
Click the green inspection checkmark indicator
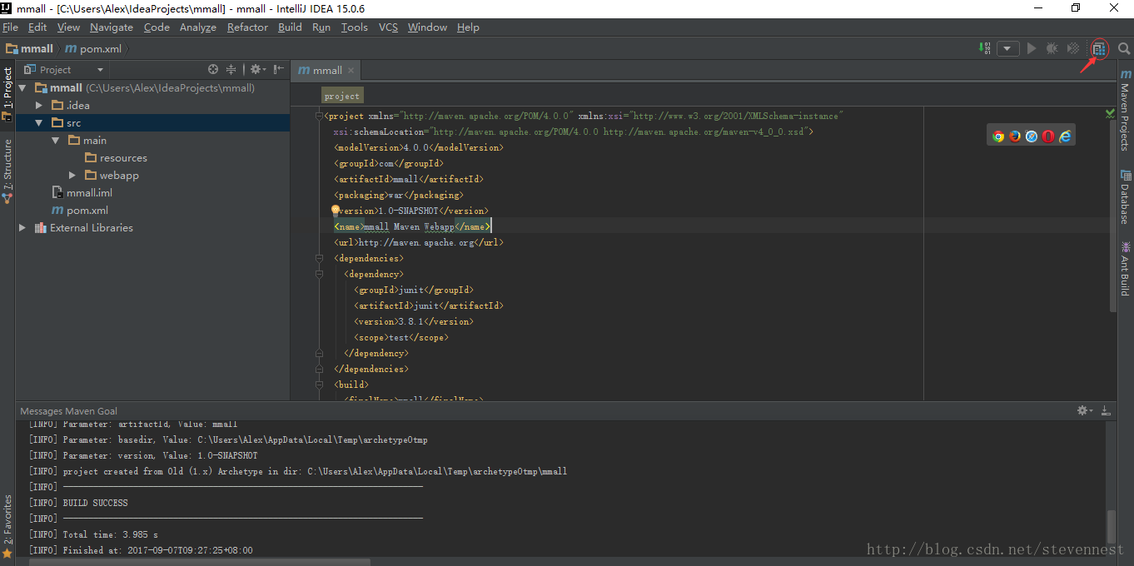pyautogui.click(x=1110, y=113)
